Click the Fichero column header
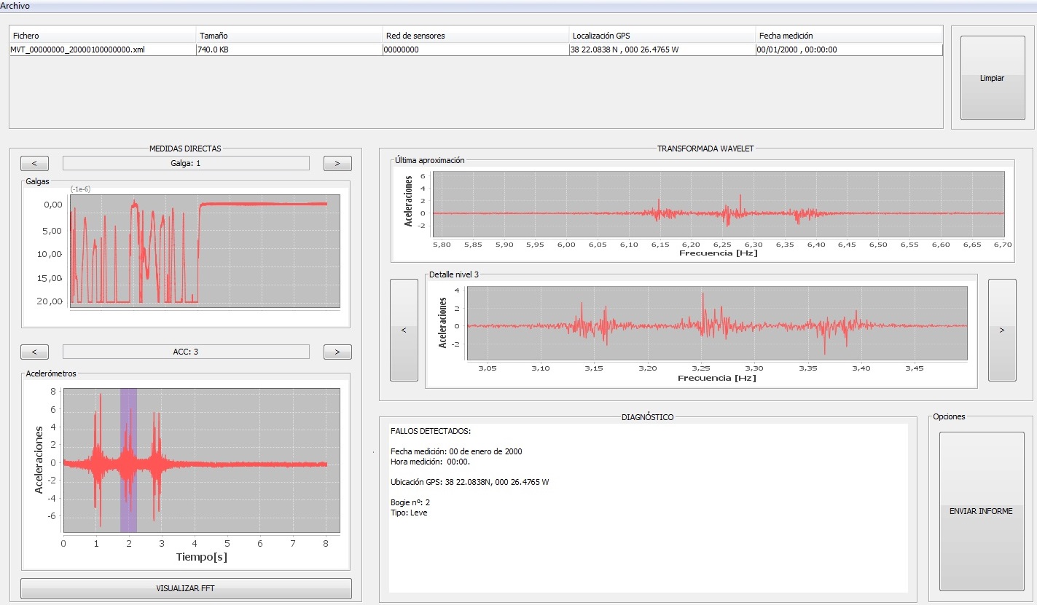 pos(102,36)
